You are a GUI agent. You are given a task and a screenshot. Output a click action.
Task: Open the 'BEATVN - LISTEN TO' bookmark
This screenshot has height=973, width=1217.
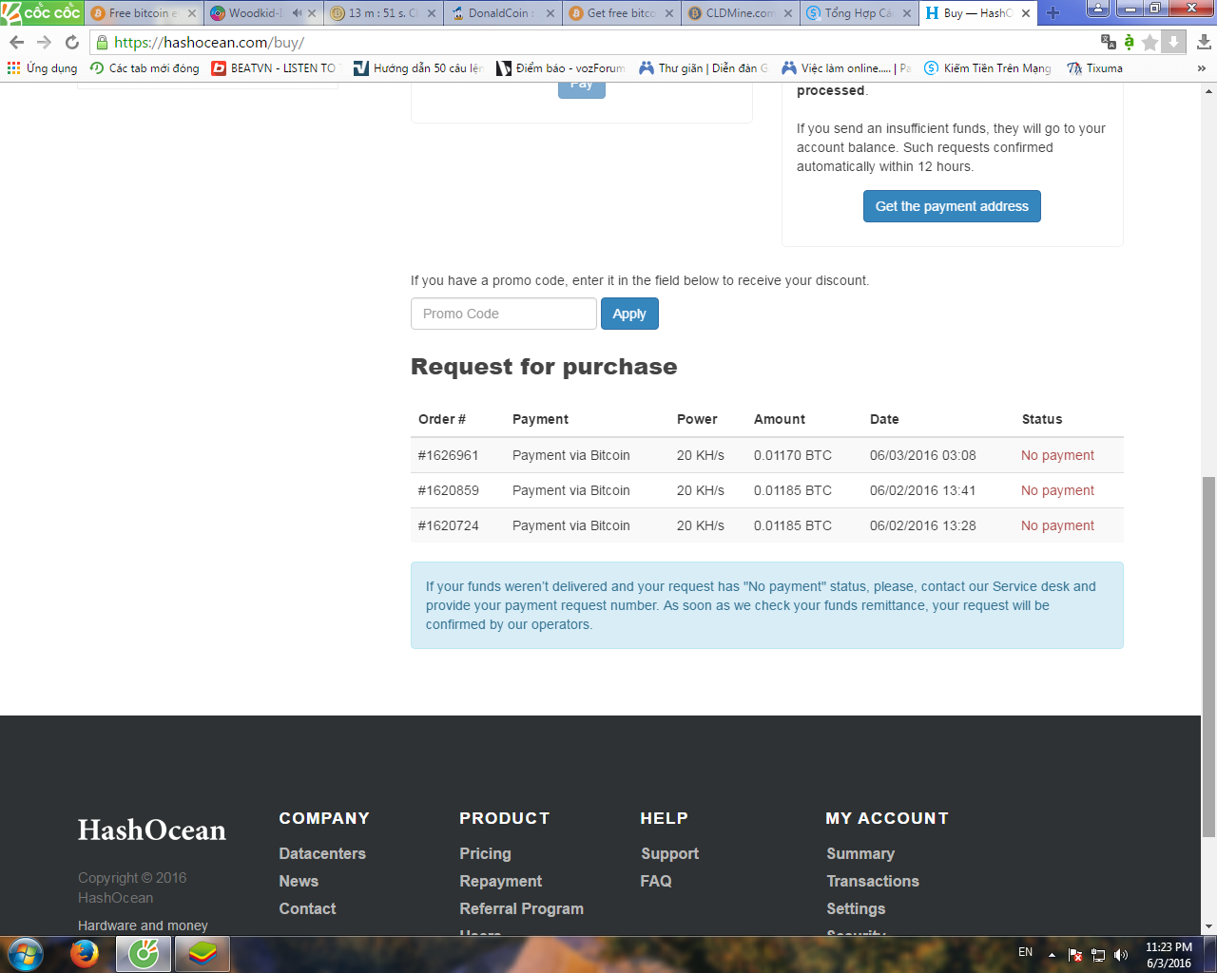coord(275,68)
